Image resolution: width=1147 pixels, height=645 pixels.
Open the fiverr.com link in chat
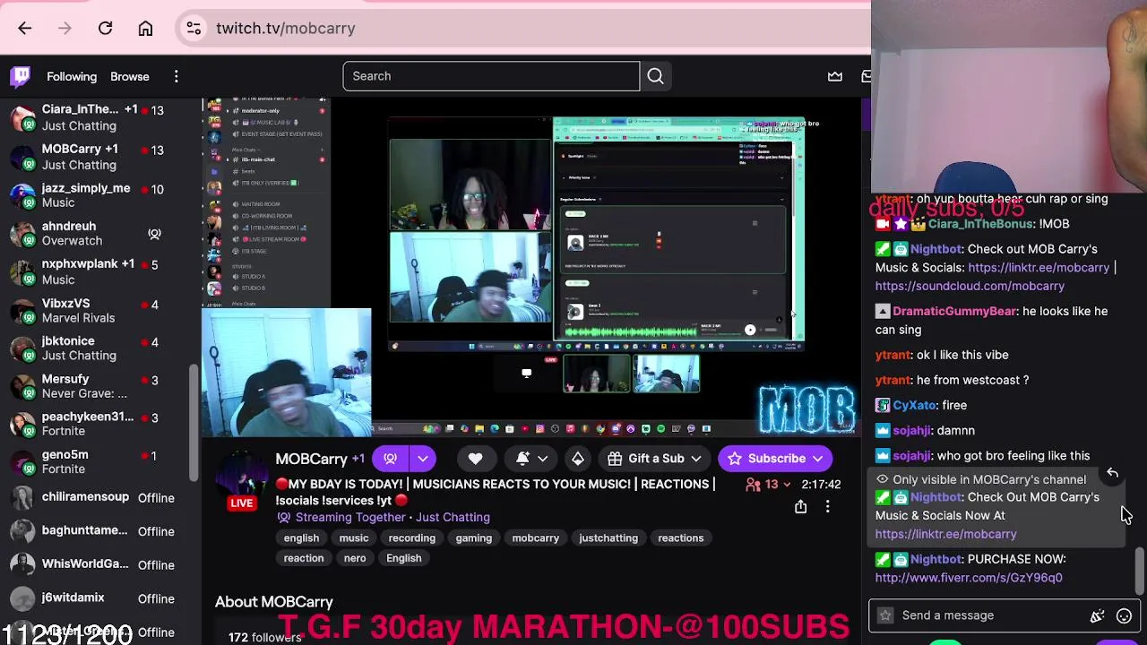coord(969,578)
